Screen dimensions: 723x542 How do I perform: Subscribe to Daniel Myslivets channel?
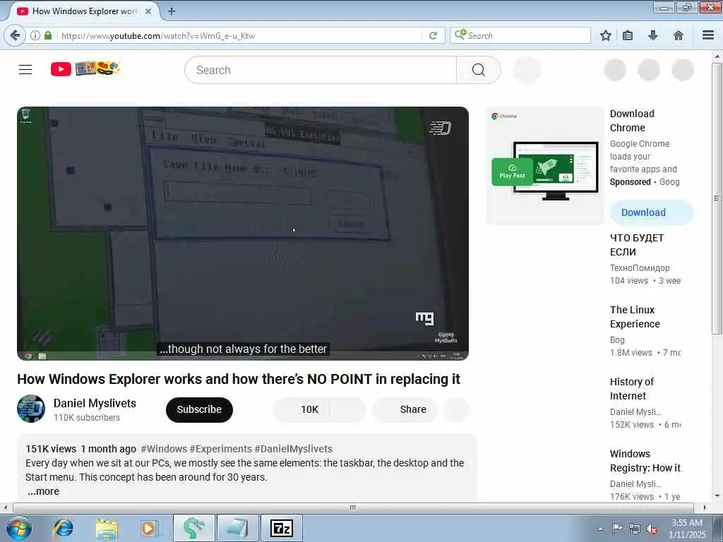[x=199, y=410]
